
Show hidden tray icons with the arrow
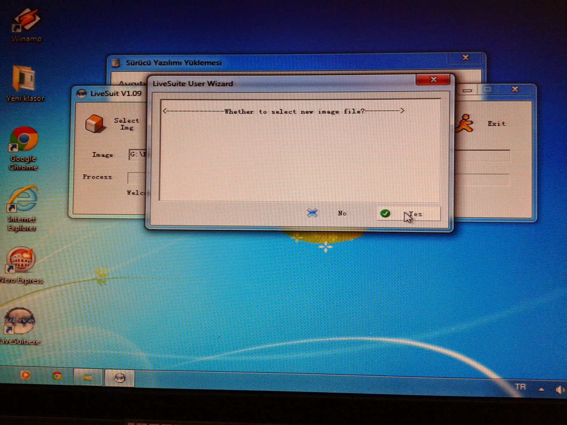[x=541, y=389]
